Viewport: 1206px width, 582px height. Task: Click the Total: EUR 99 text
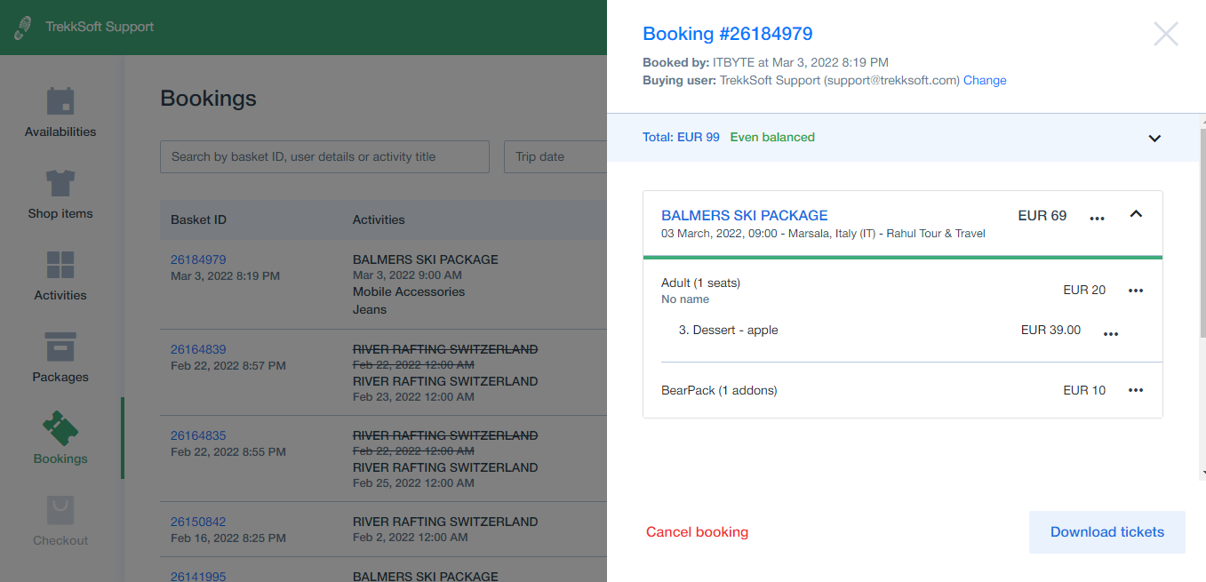(681, 137)
